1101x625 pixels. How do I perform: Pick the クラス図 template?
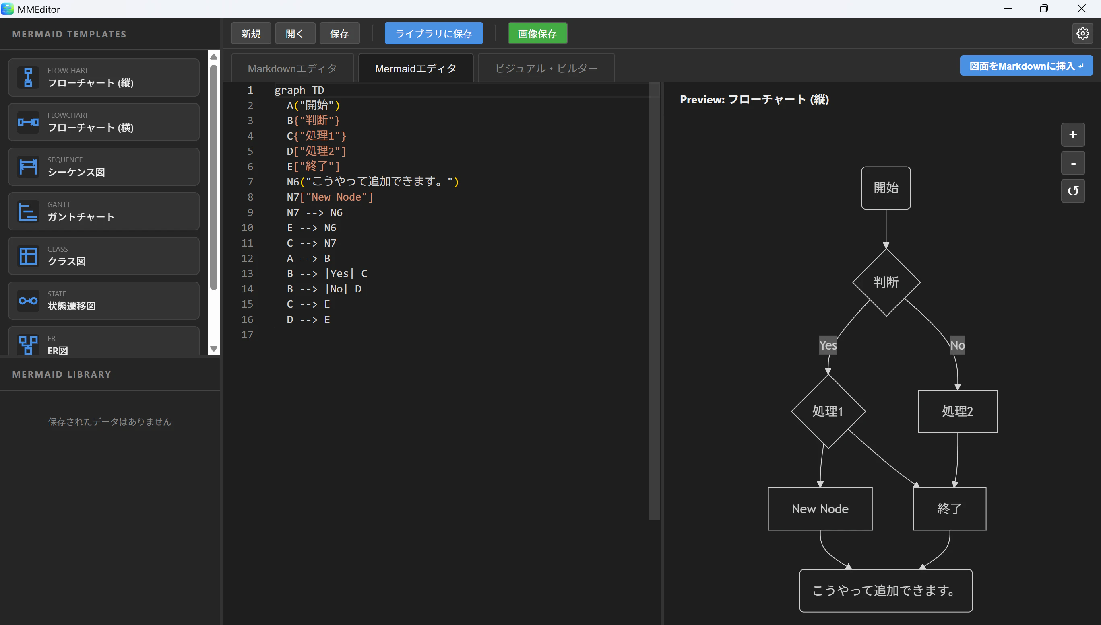pos(103,256)
